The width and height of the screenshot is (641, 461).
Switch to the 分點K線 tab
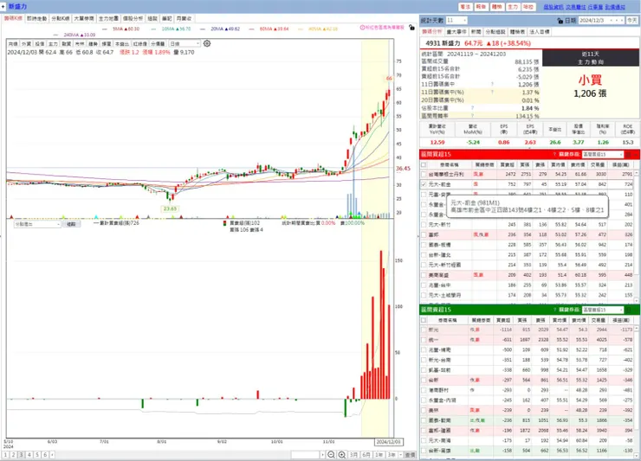61,18
